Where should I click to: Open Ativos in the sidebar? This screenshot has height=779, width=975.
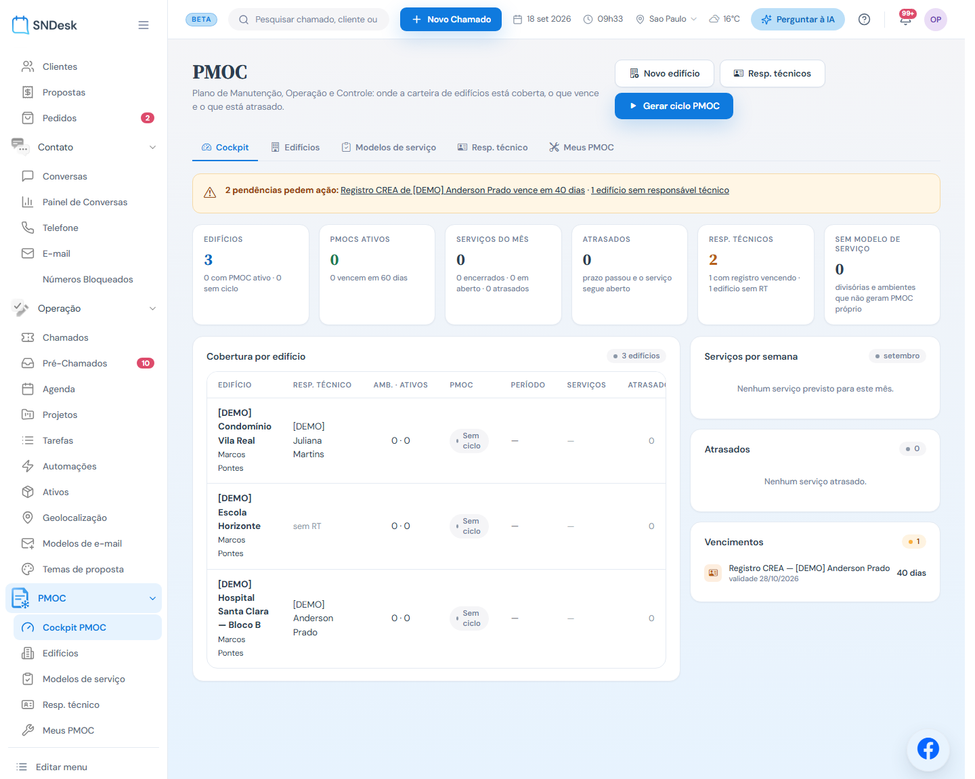88,492
